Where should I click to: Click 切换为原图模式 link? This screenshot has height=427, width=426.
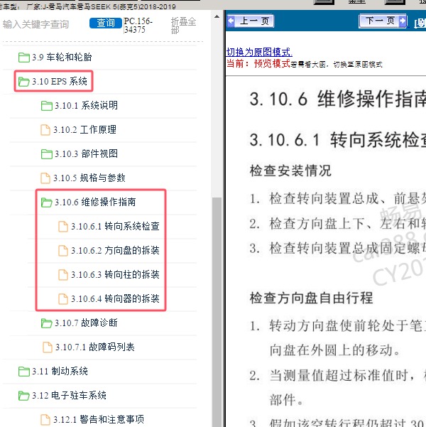click(x=259, y=52)
